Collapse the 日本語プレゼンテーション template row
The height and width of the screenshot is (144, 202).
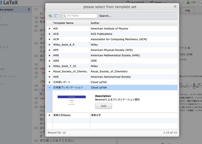pos(49,88)
